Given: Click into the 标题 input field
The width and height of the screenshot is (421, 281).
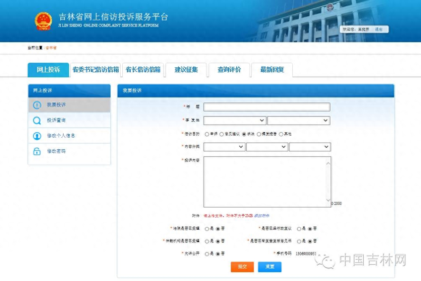Looking at the screenshot, I should (x=266, y=107).
